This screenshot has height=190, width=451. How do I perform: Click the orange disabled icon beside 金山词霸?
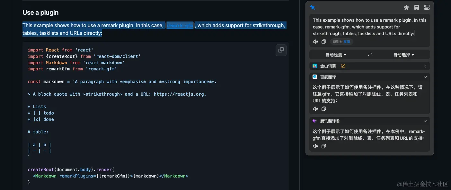pos(343,66)
